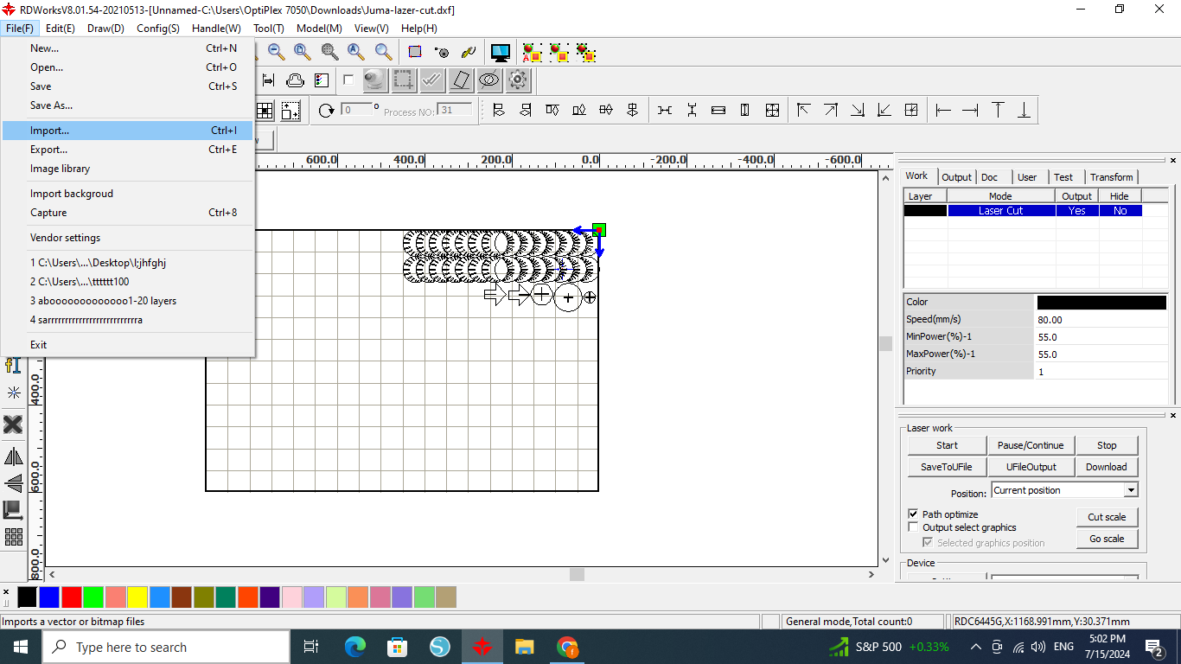Click the tape measure icon in toolbar
Image resolution: width=1181 pixels, height=664 pixels.
pos(443,53)
